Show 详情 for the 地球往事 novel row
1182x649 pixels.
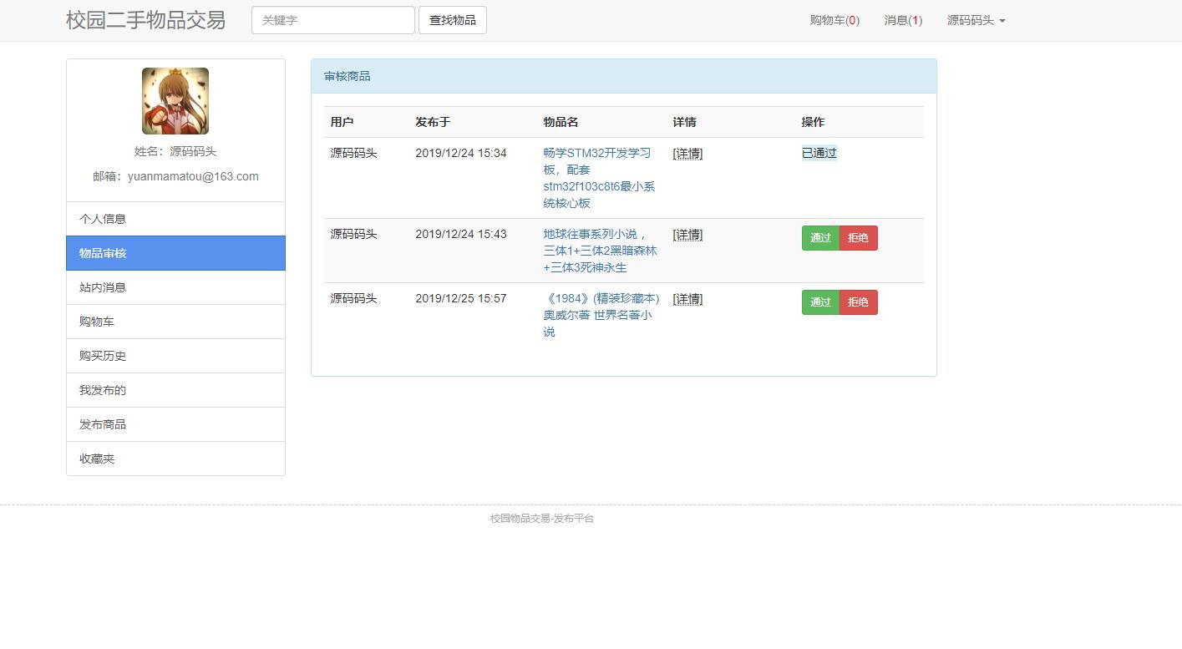point(687,235)
